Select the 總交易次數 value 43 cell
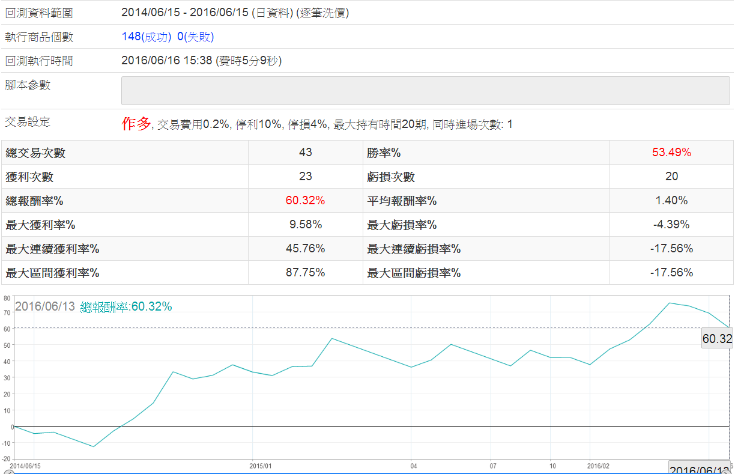 [x=305, y=153]
